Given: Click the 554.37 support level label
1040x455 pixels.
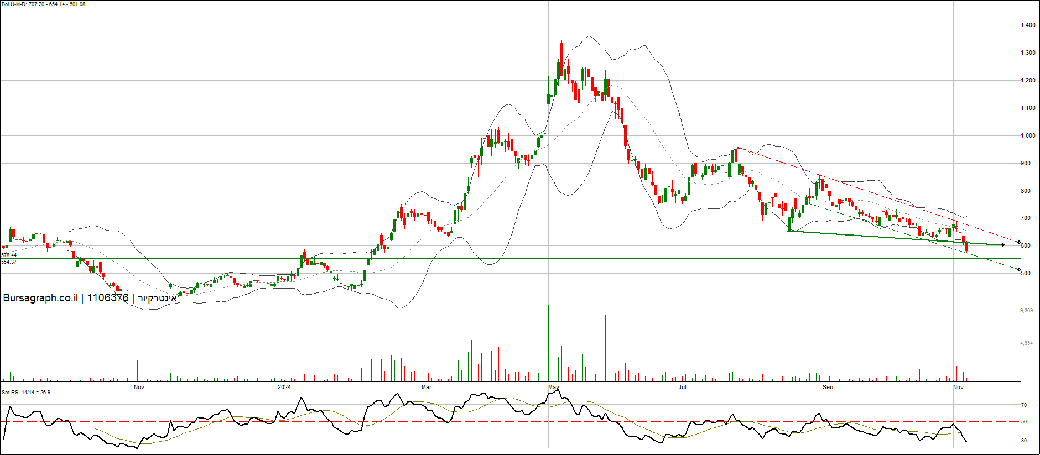Looking at the screenshot, I should tap(9, 262).
